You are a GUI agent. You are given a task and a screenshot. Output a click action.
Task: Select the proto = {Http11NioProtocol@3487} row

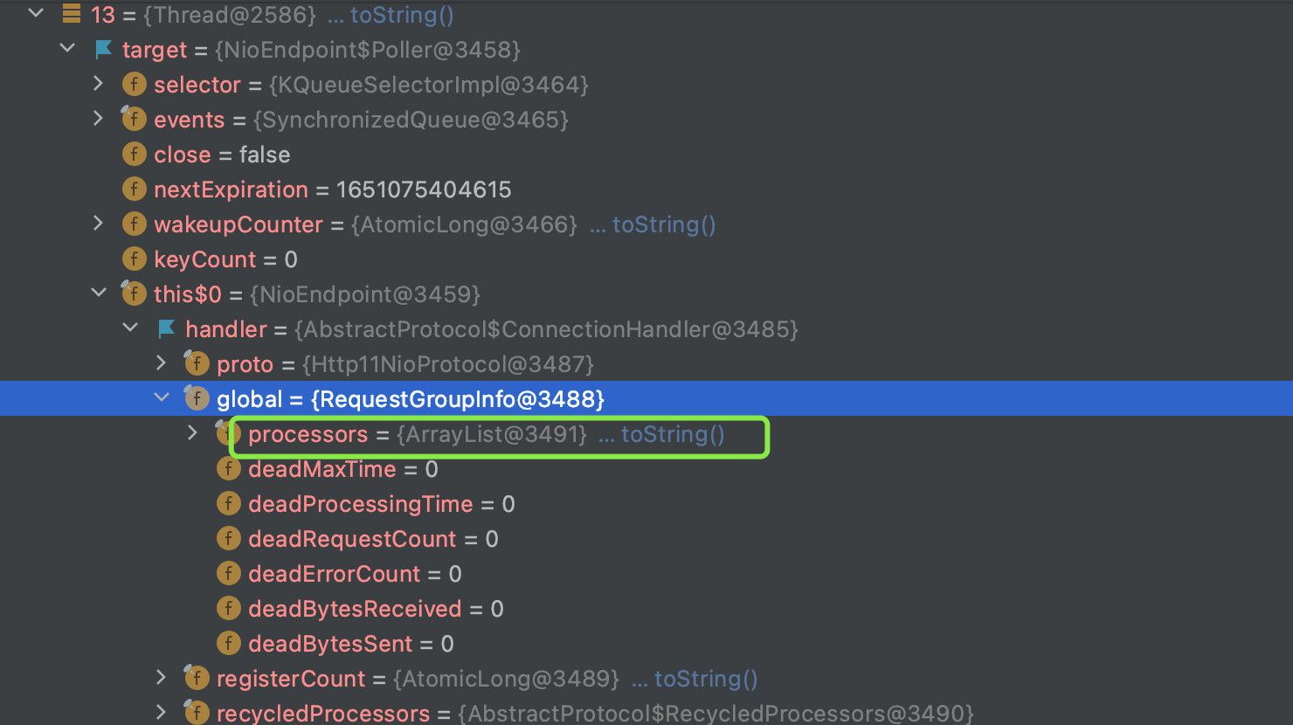pyautogui.click(x=646, y=364)
